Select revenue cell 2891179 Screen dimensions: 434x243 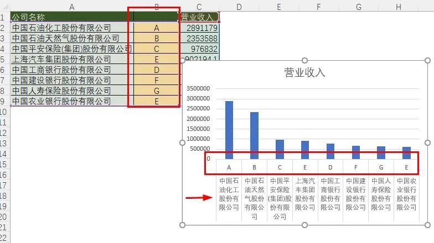[x=199, y=28]
